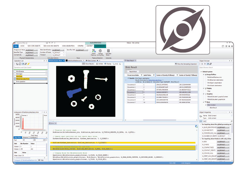Screen dimensions: 245x178
Task: Switch to the Extreme tab in histogram panel
Action: tap(25, 138)
